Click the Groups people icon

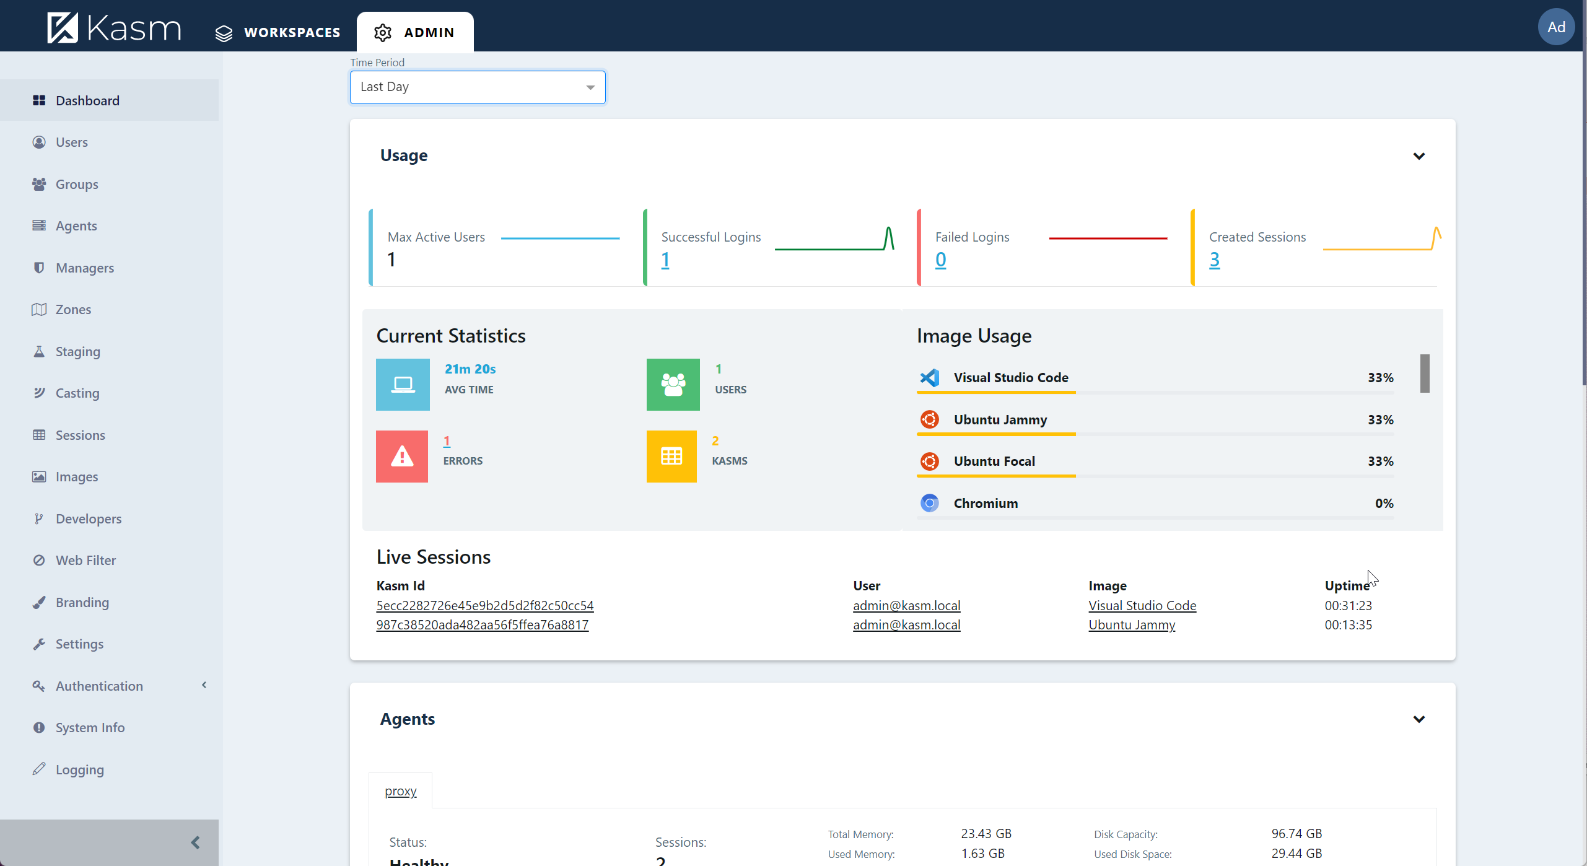(39, 184)
